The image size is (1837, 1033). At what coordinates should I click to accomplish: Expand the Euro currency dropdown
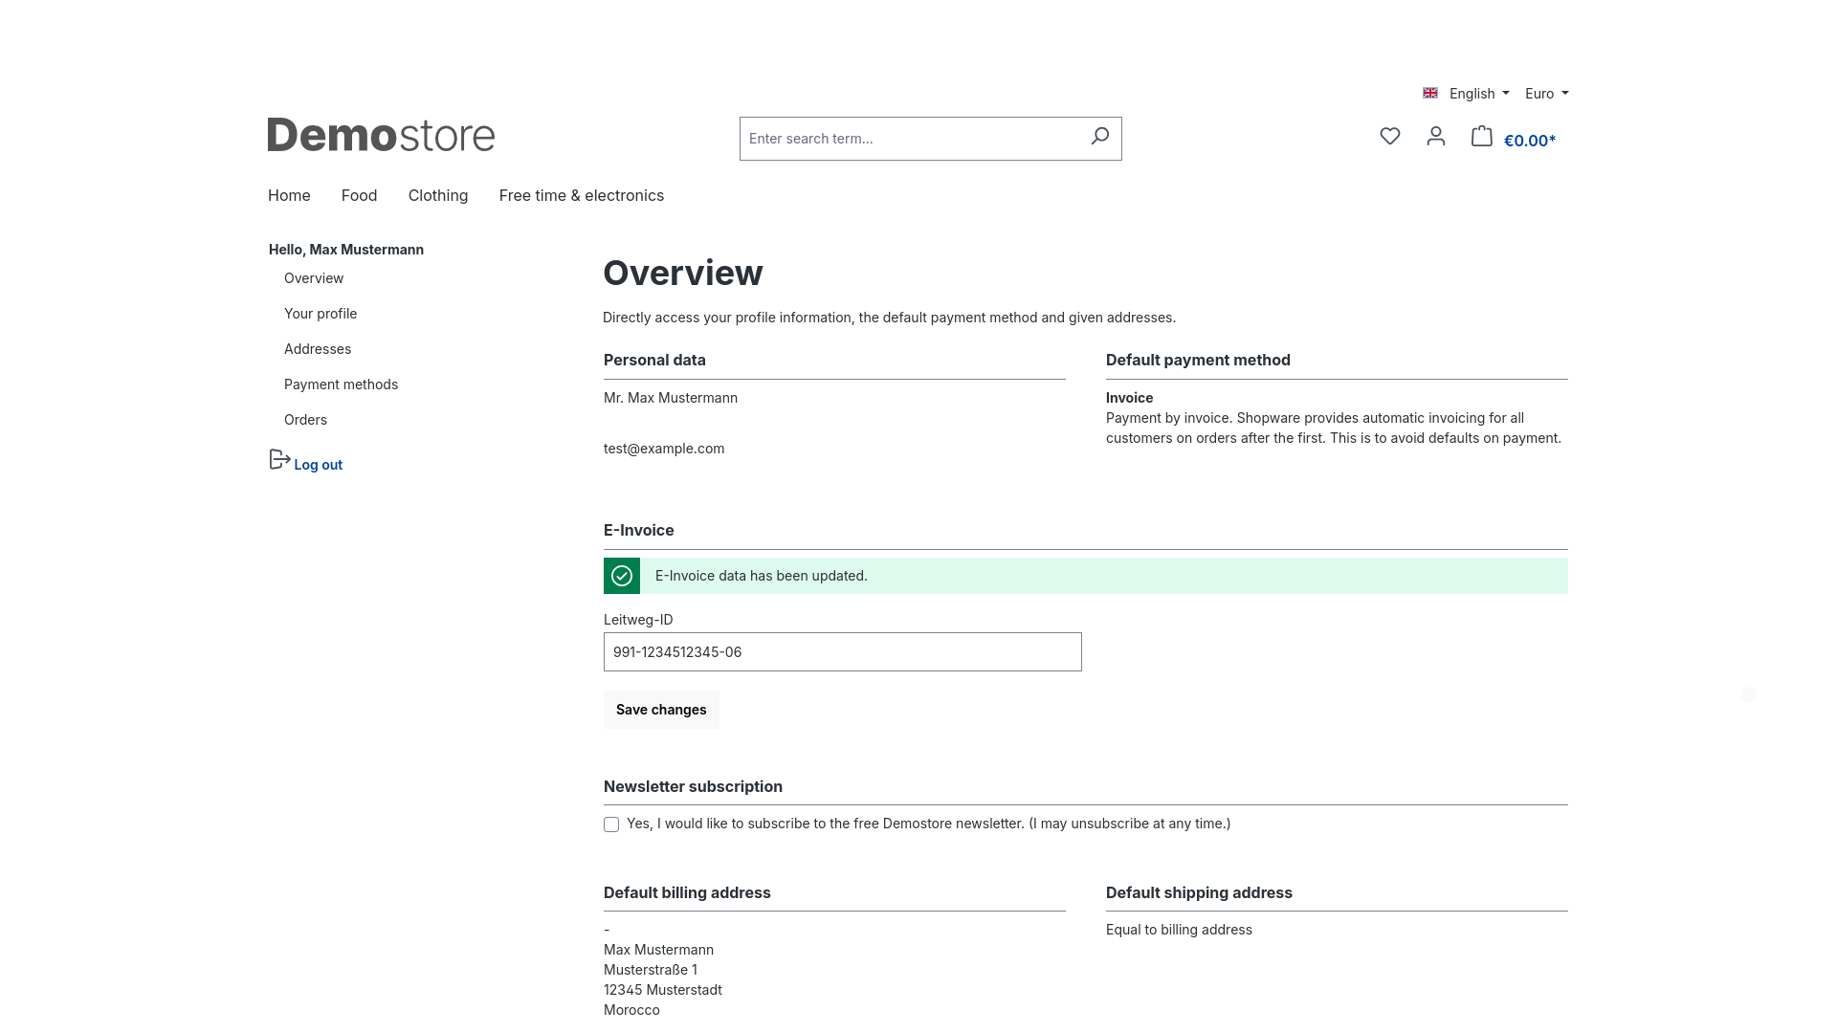[1546, 94]
